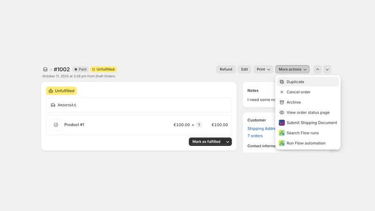Click the €100.00 line total

220,125
